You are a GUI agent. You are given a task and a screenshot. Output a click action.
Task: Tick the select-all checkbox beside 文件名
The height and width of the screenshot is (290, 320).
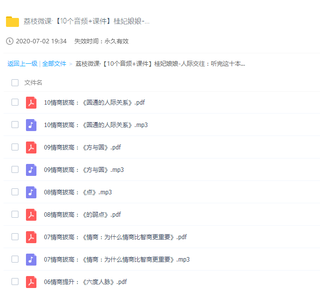pos(15,83)
